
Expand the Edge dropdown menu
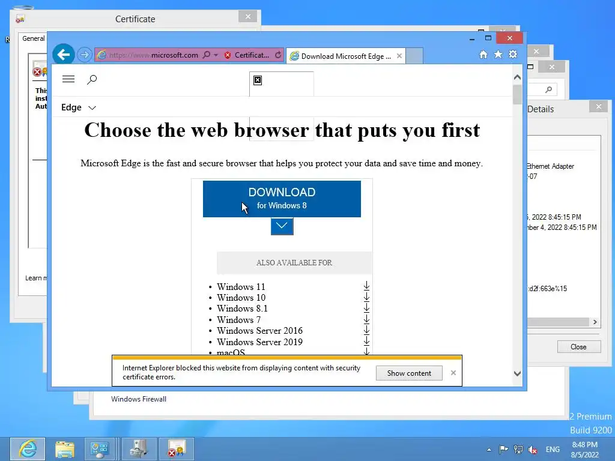click(x=79, y=107)
